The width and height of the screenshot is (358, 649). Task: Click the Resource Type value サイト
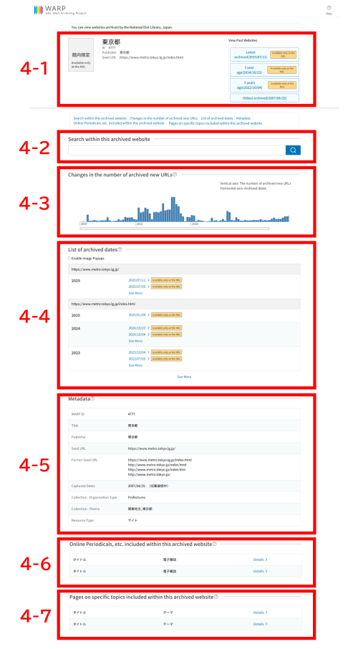(132, 520)
